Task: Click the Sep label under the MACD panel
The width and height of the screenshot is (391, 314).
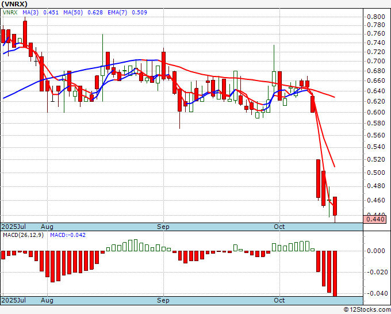Action: click(163, 300)
